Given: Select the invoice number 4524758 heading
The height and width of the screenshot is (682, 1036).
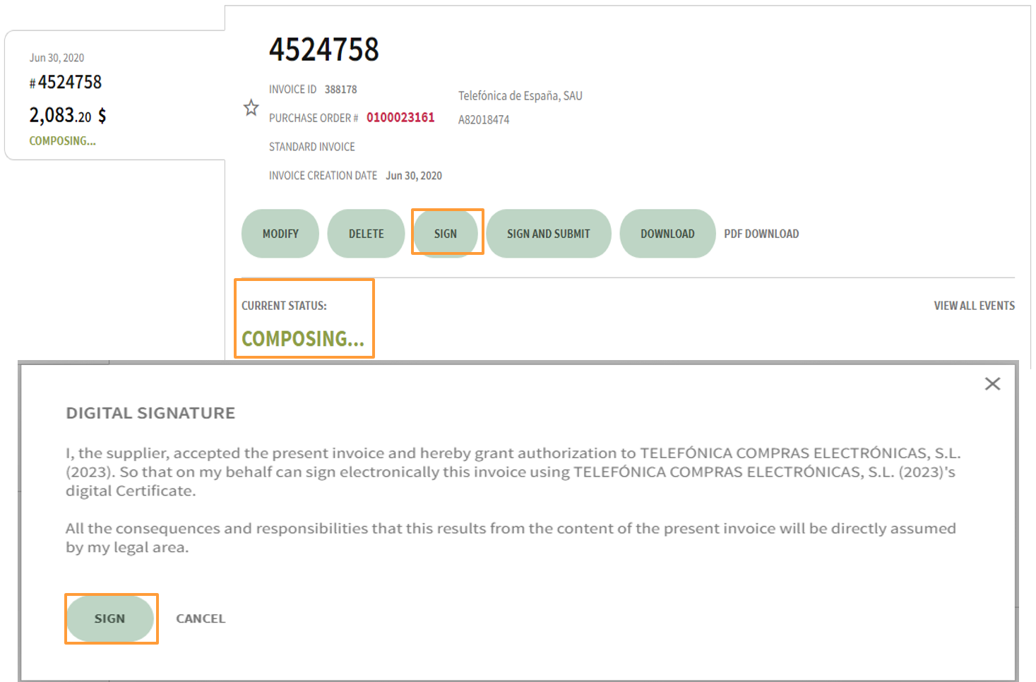Looking at the screenshot, I should (324, 49).
